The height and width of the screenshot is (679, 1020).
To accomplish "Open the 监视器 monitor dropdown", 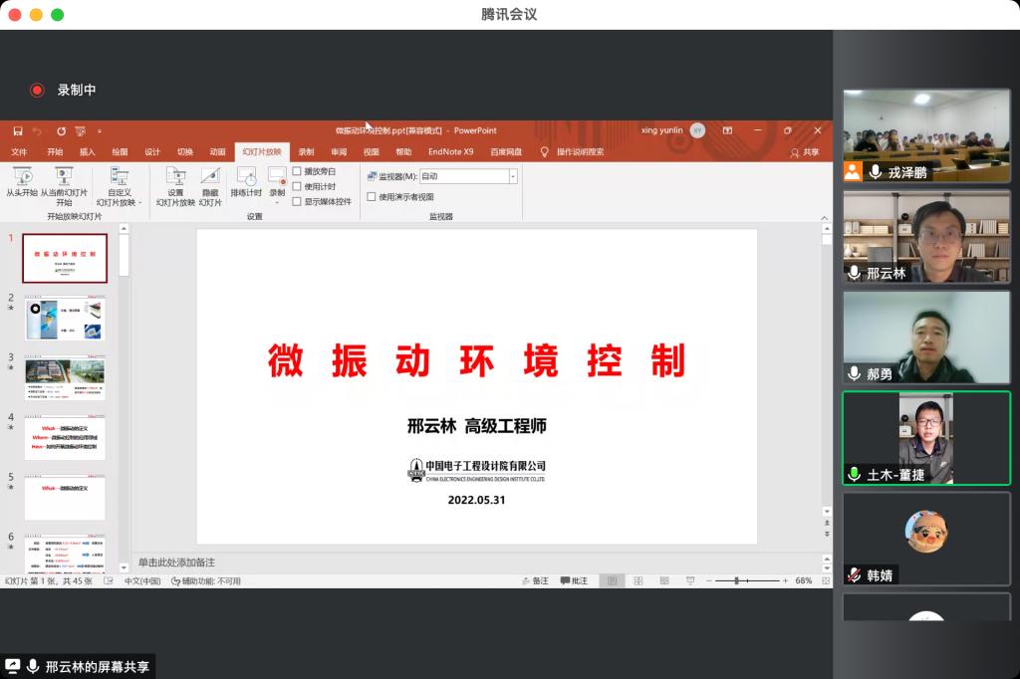I will (513, 176).
